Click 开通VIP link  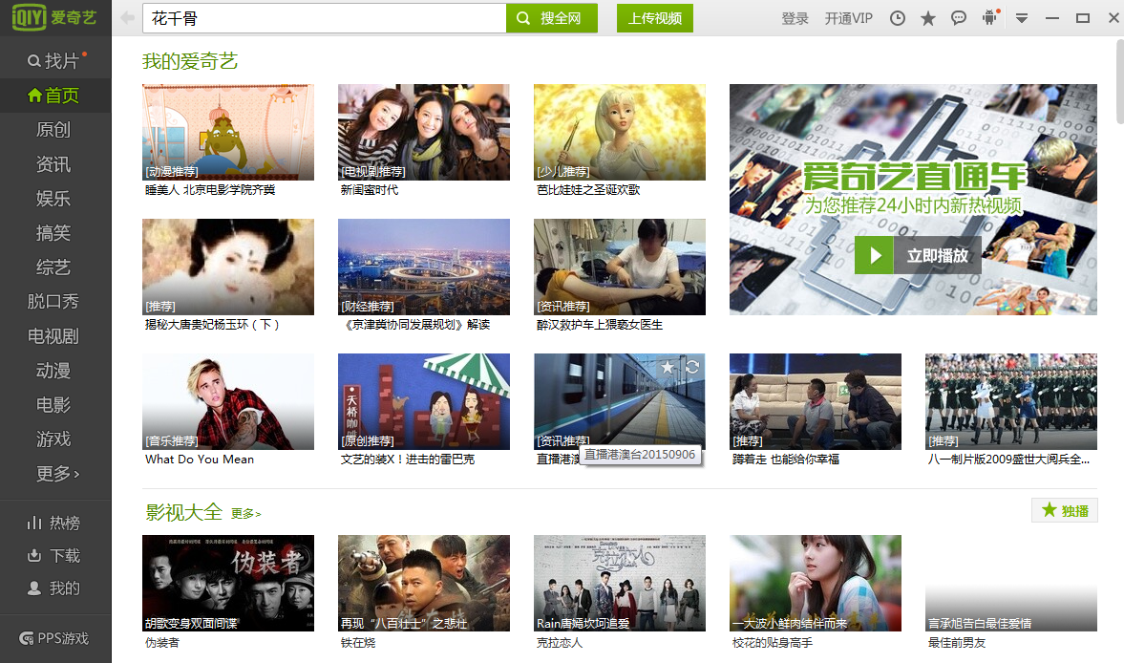tap(849, 19)
